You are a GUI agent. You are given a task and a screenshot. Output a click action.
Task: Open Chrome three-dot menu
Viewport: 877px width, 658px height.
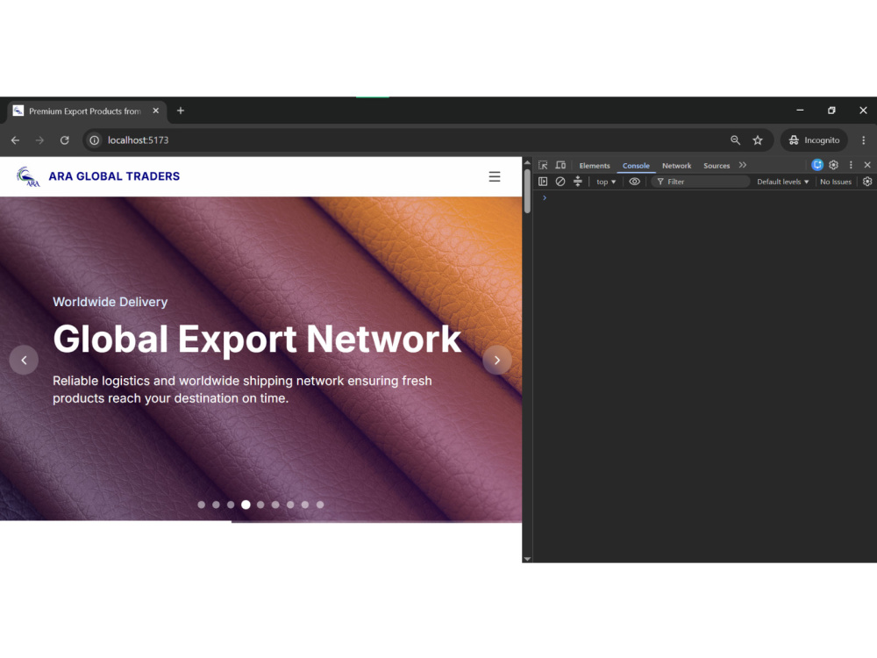(863, 140)
